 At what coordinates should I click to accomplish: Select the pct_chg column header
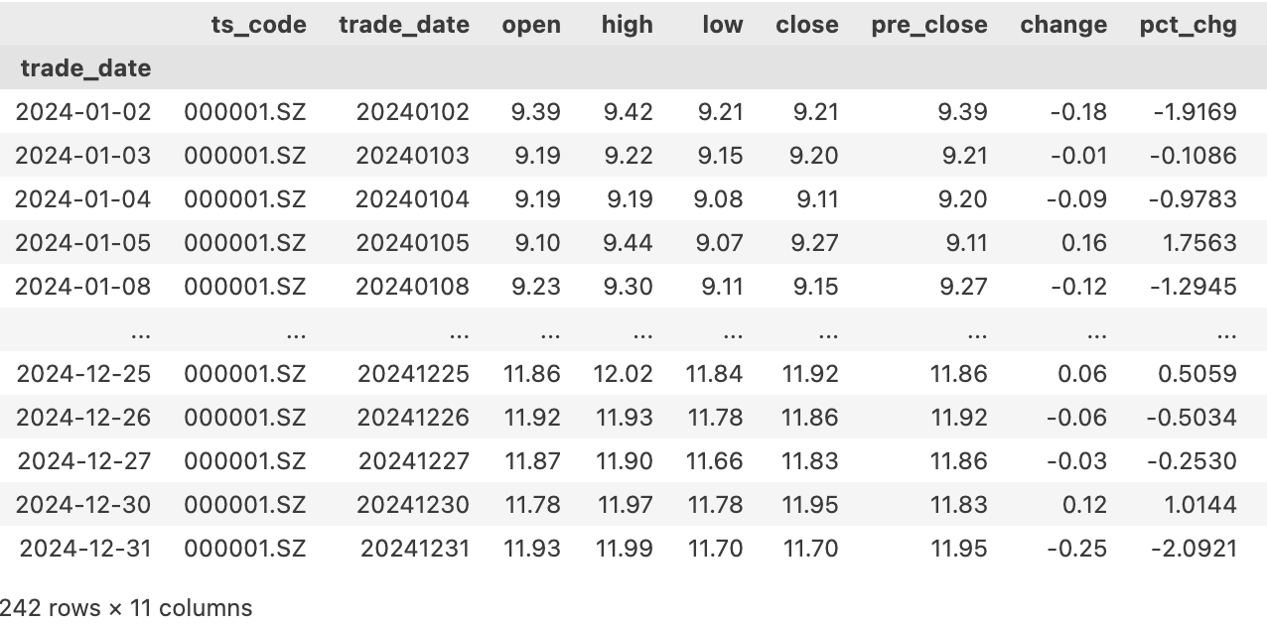click(x=1189, y=25)
